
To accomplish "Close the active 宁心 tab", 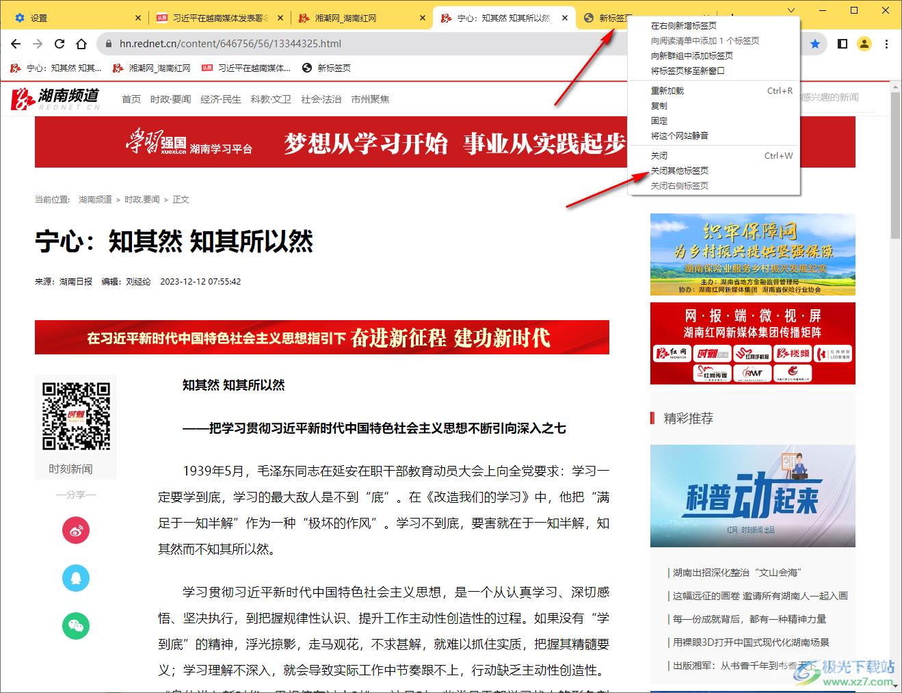I will 565,18.
